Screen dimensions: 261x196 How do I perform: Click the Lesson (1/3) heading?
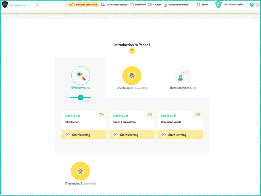(x=72, y=116)
